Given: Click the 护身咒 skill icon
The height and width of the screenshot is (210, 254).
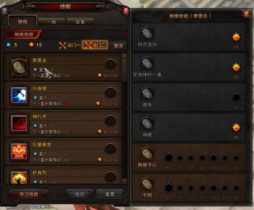Looking at the screenshot, I should tap(19, 177).
